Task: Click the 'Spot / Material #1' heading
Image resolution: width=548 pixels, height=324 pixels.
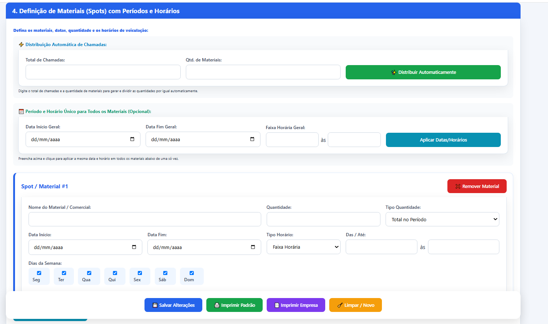Action: pyautogui.click(x=45, y=187)
